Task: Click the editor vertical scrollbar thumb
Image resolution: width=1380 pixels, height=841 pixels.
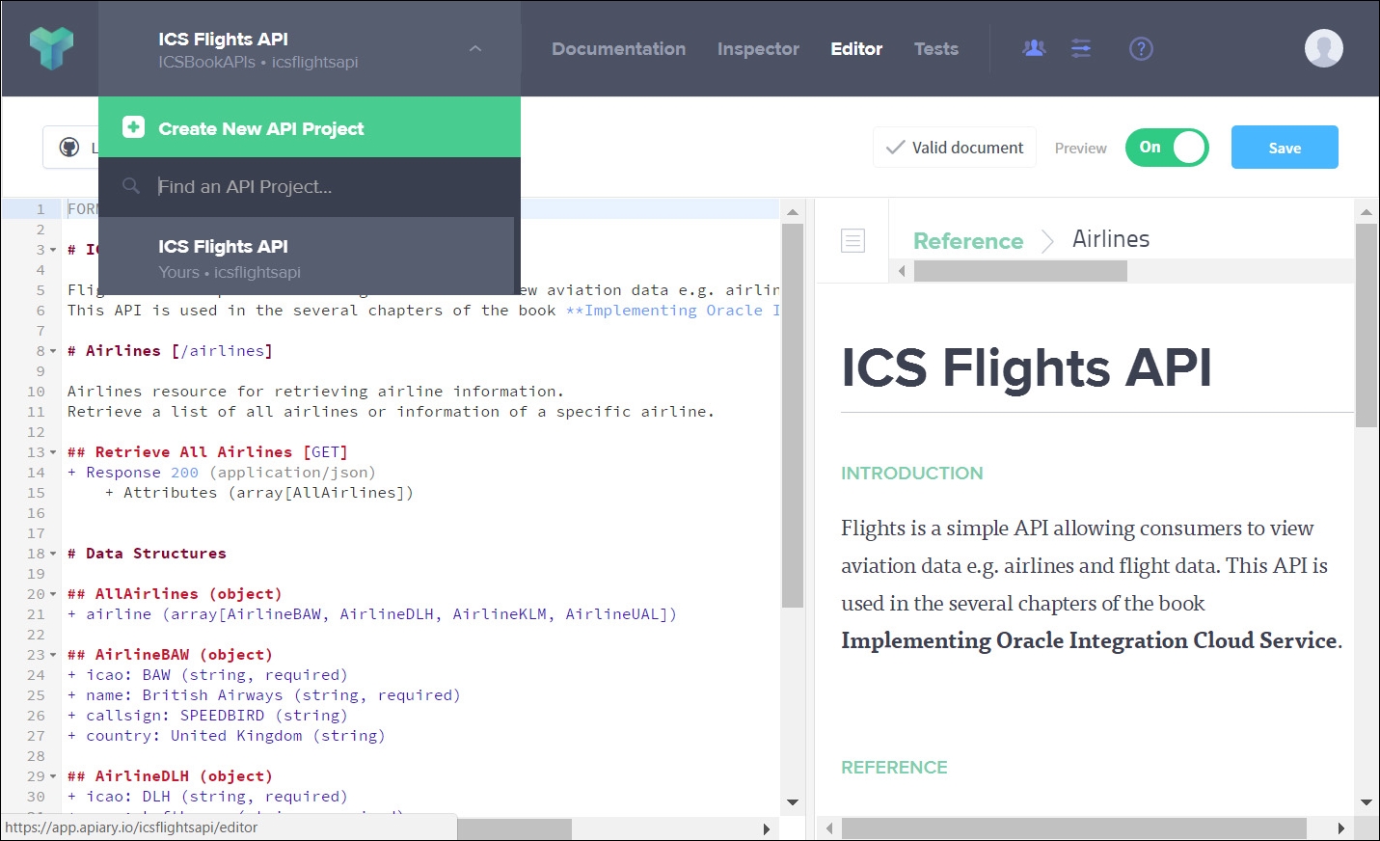Action: pyautogui.click(x=792, y=416)
